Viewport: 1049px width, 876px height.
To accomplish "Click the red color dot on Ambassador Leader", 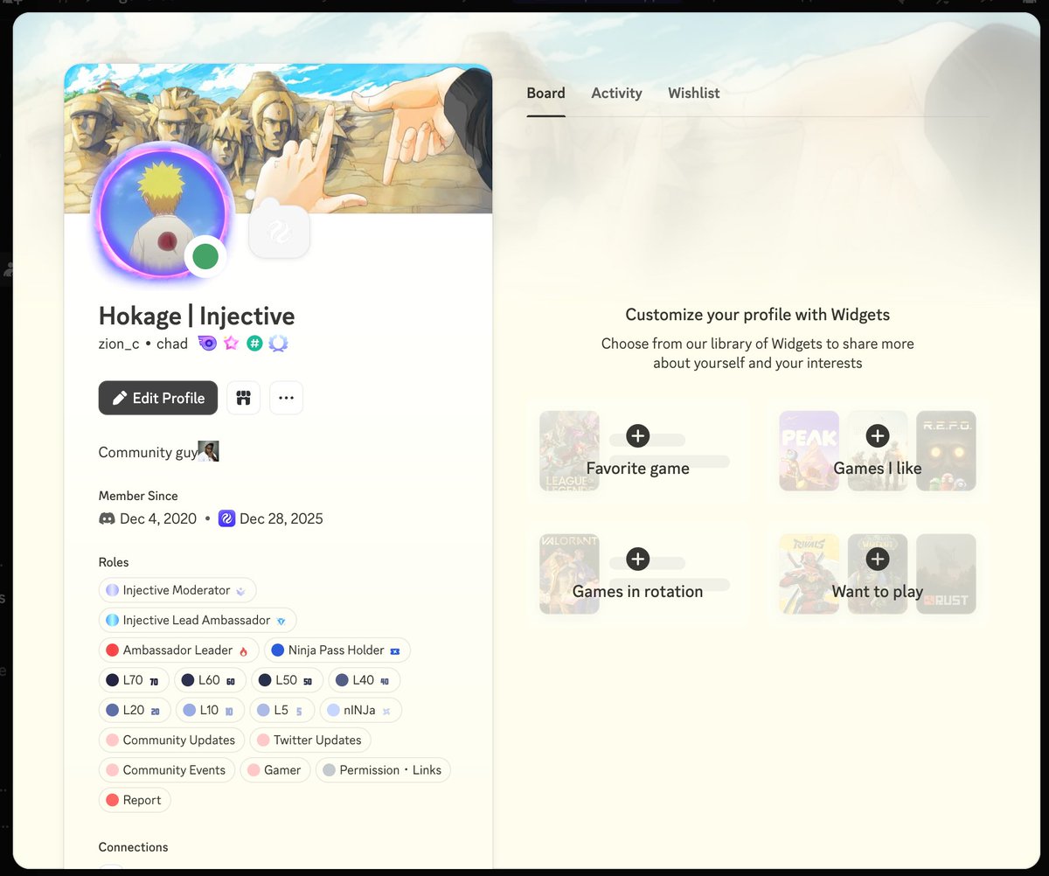I will click(112, 650).
